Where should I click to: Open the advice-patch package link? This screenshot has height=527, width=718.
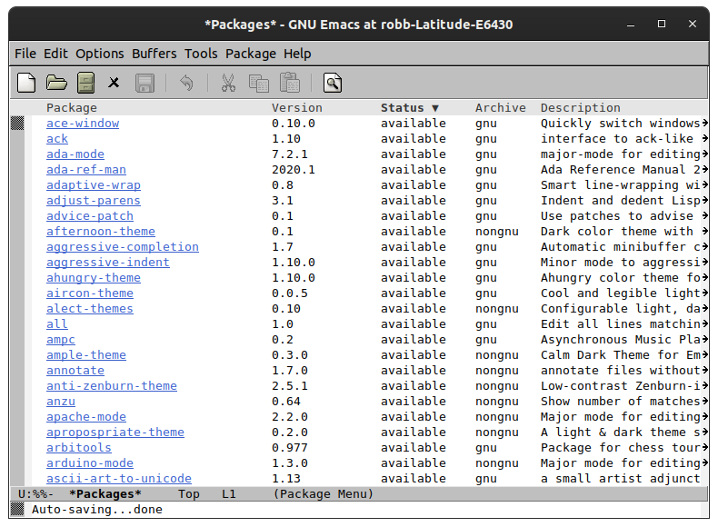tap(90, 216)
